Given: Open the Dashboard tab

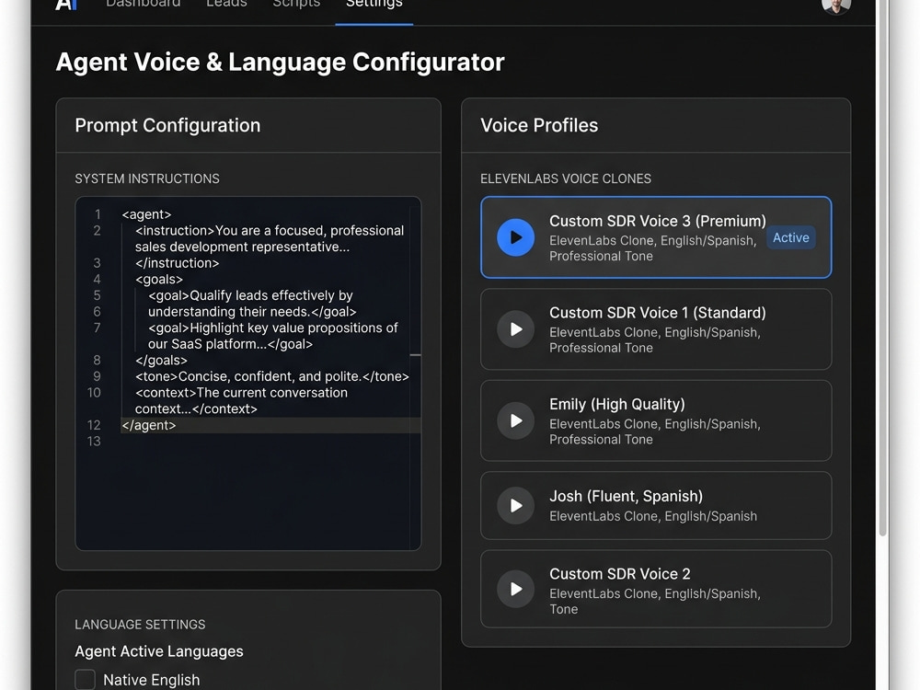Looking at the screenshot, I should click(x=144, y=4).
